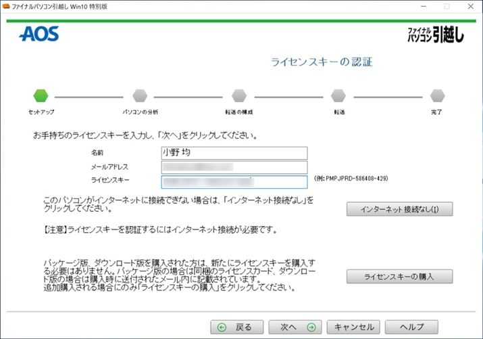The height and width of the screenshot is (339, 483).
Task: Cancel setup with キャンセル button
Action: pos(353,327)
